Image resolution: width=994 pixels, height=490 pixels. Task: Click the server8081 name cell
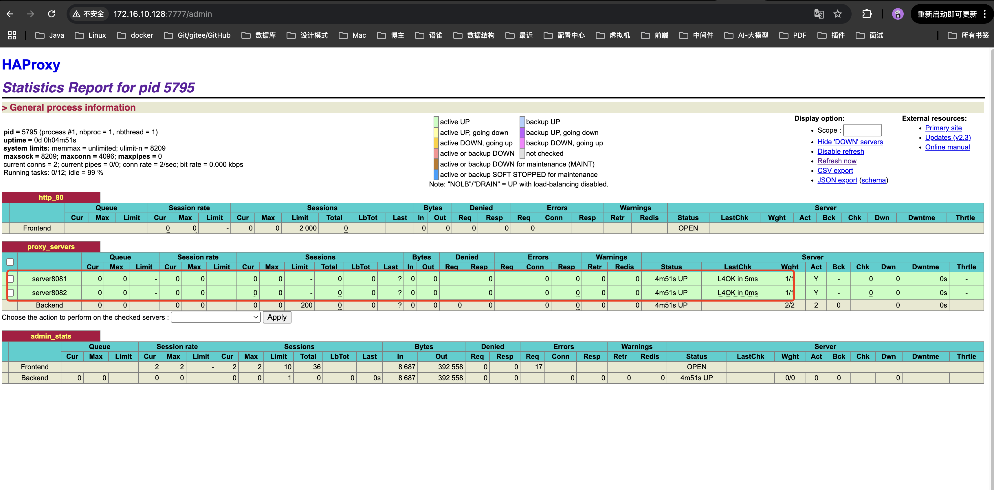[x=49, y=278]
